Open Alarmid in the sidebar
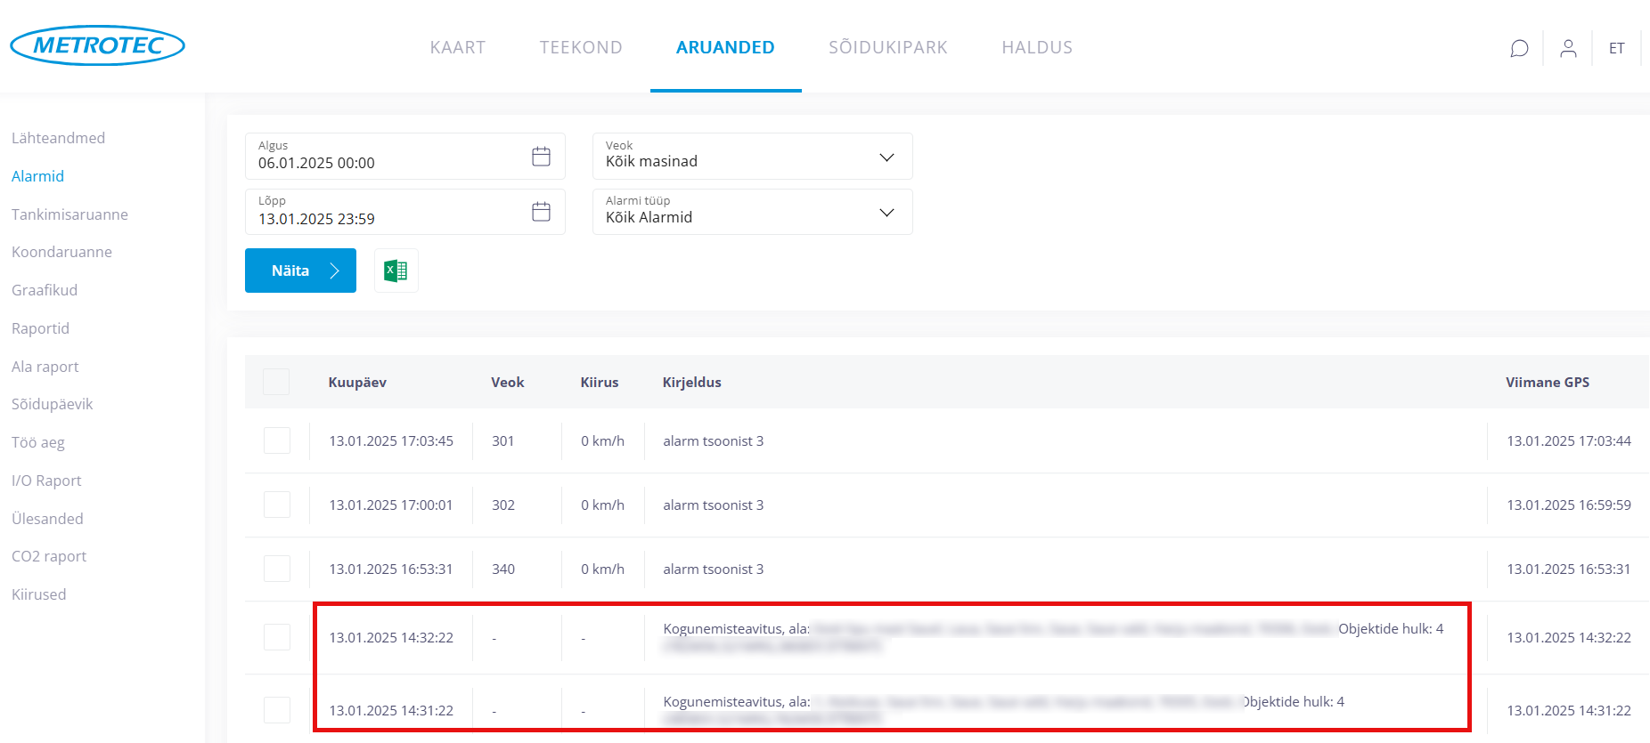The image size is (1650, 743). 37,176
